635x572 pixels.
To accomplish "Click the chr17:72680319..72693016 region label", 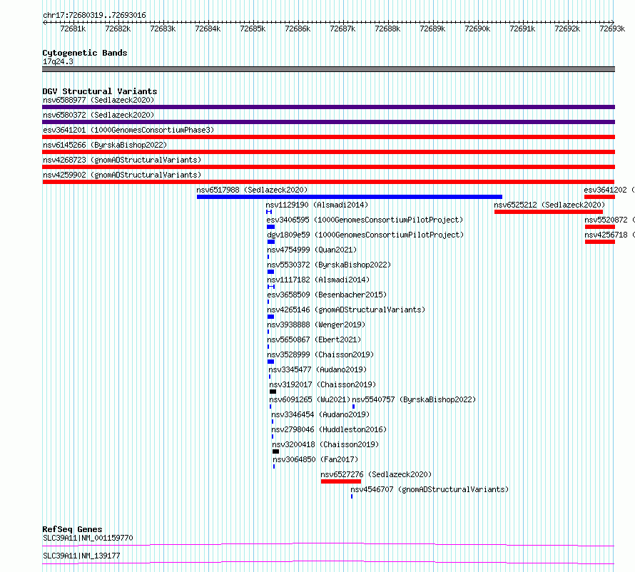I will [94, 16].
